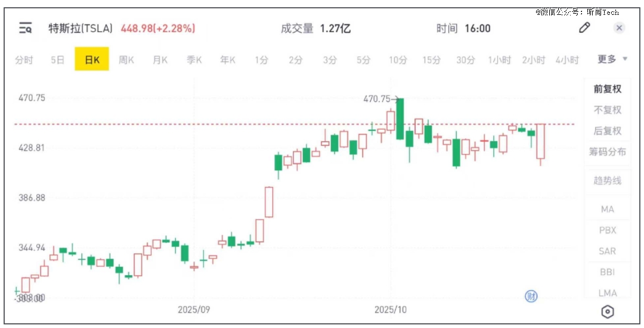The image size is (644, 328).
Task: Click the 特斯拉(TSLA) stock name
Action: tap(80, 28)
